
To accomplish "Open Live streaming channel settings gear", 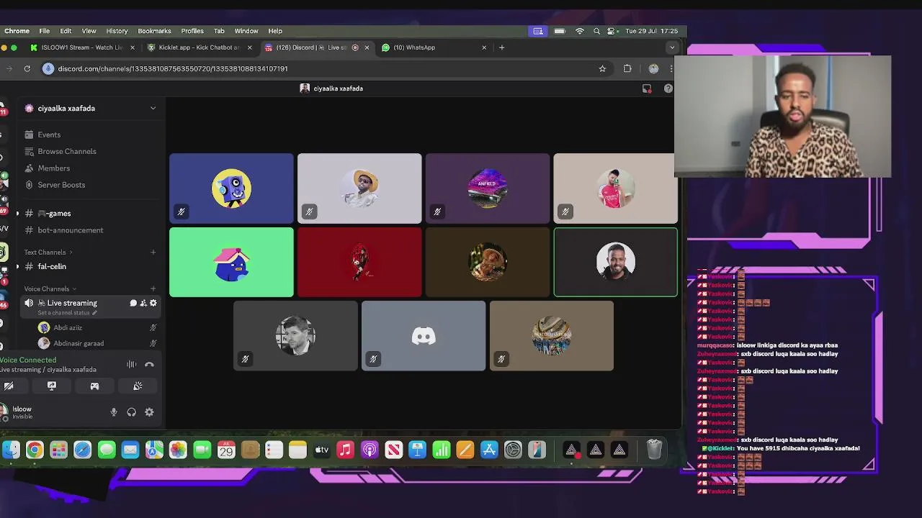I will click(153, 303).
